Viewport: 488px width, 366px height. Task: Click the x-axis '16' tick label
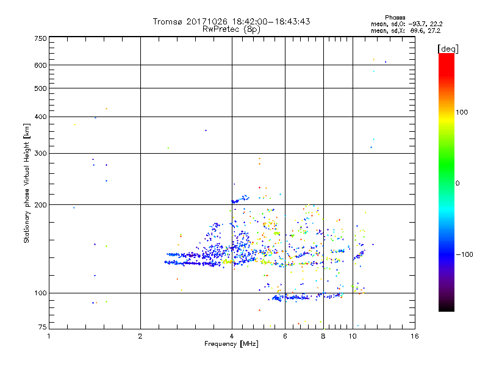(x=415, y=336)
